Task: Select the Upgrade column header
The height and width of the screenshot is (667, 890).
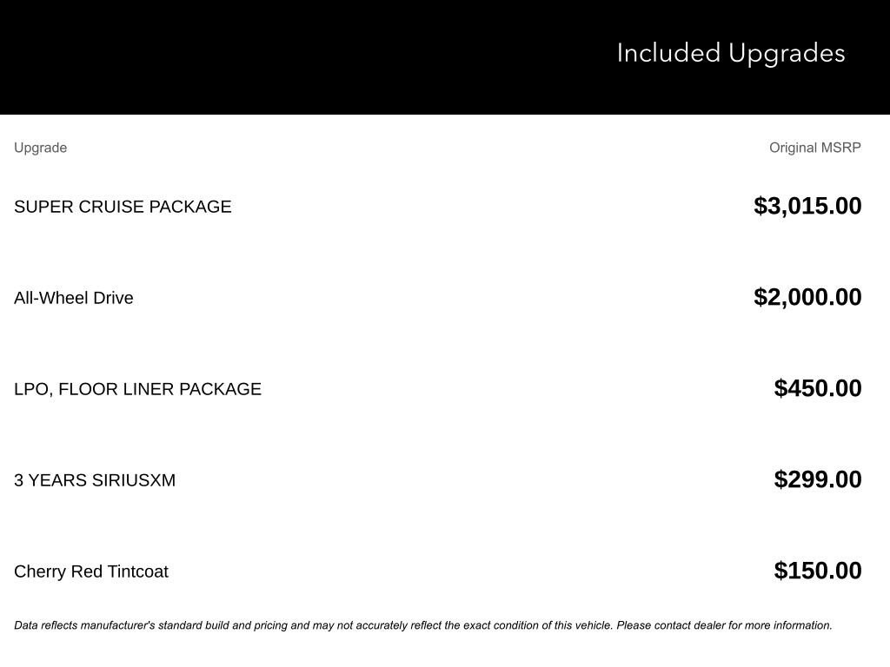Action: coord(40,148)
